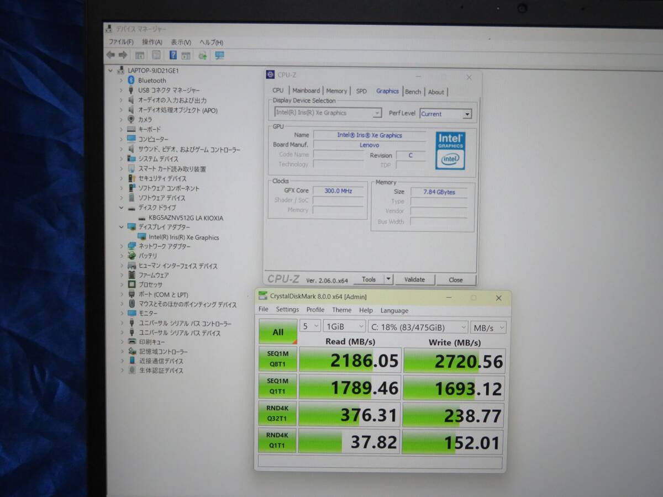Click the Scan for hardware changes monitor icon

click(219, 55)
